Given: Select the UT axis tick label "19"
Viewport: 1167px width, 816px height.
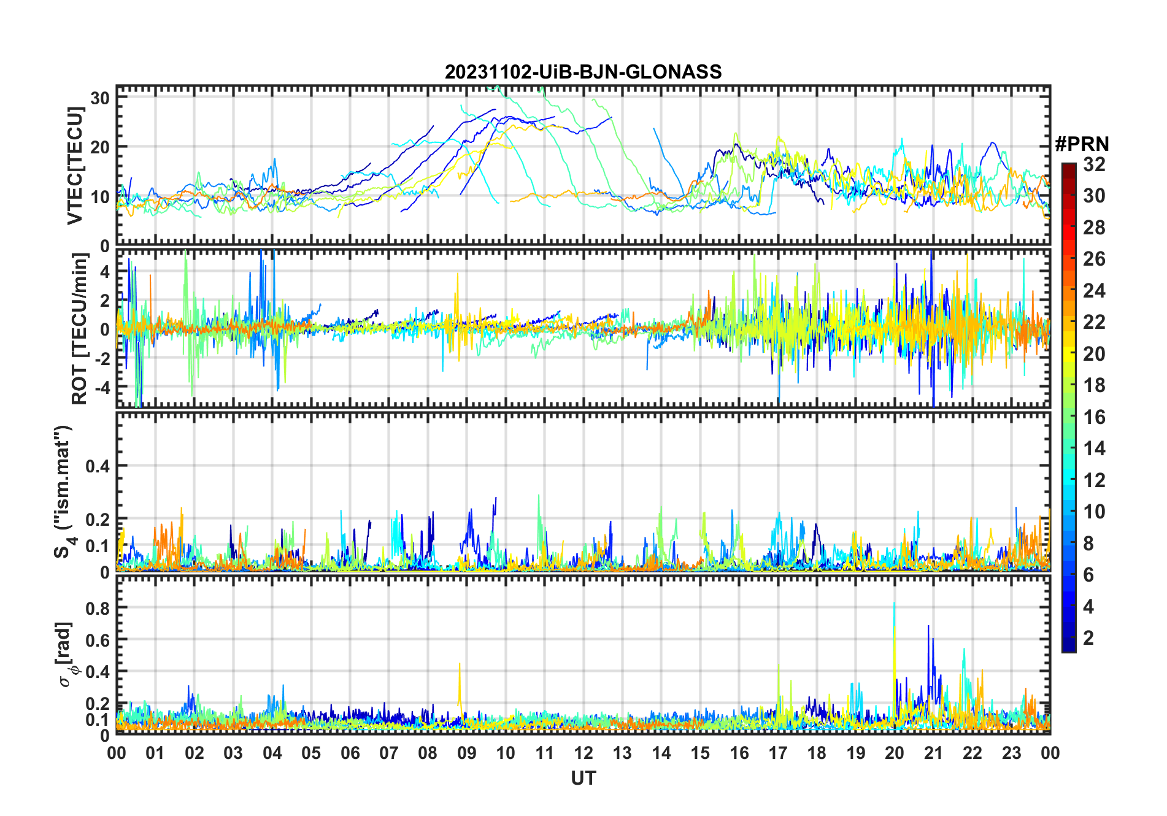Looking at the screenshot, I should pos(856,753).
